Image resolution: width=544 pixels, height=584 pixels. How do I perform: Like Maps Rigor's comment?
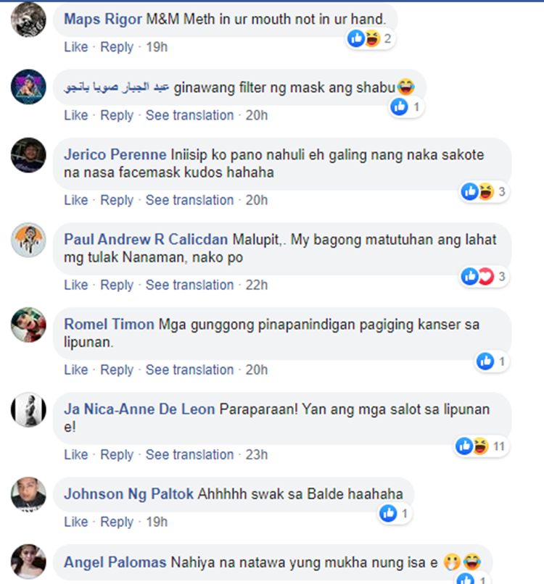[75, 47]
